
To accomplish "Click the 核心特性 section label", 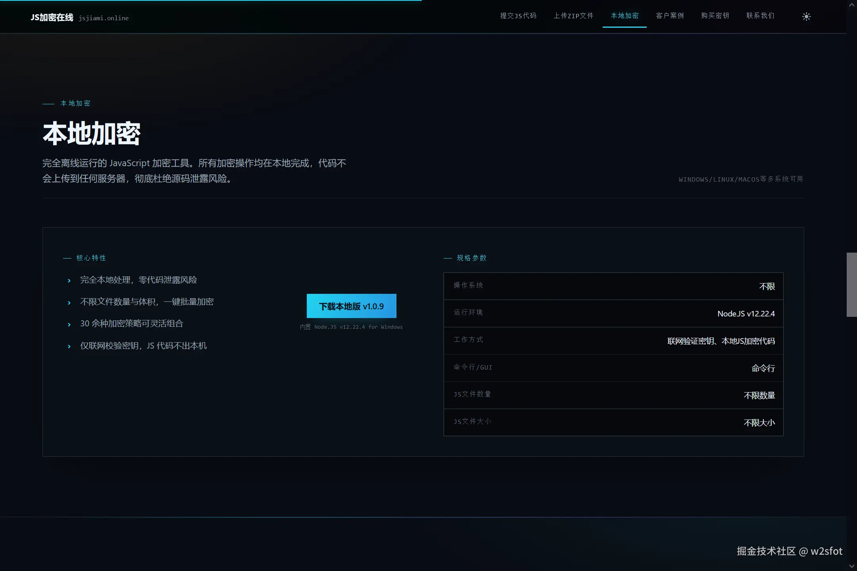I will pyautogui.click(x=91, y=258).
